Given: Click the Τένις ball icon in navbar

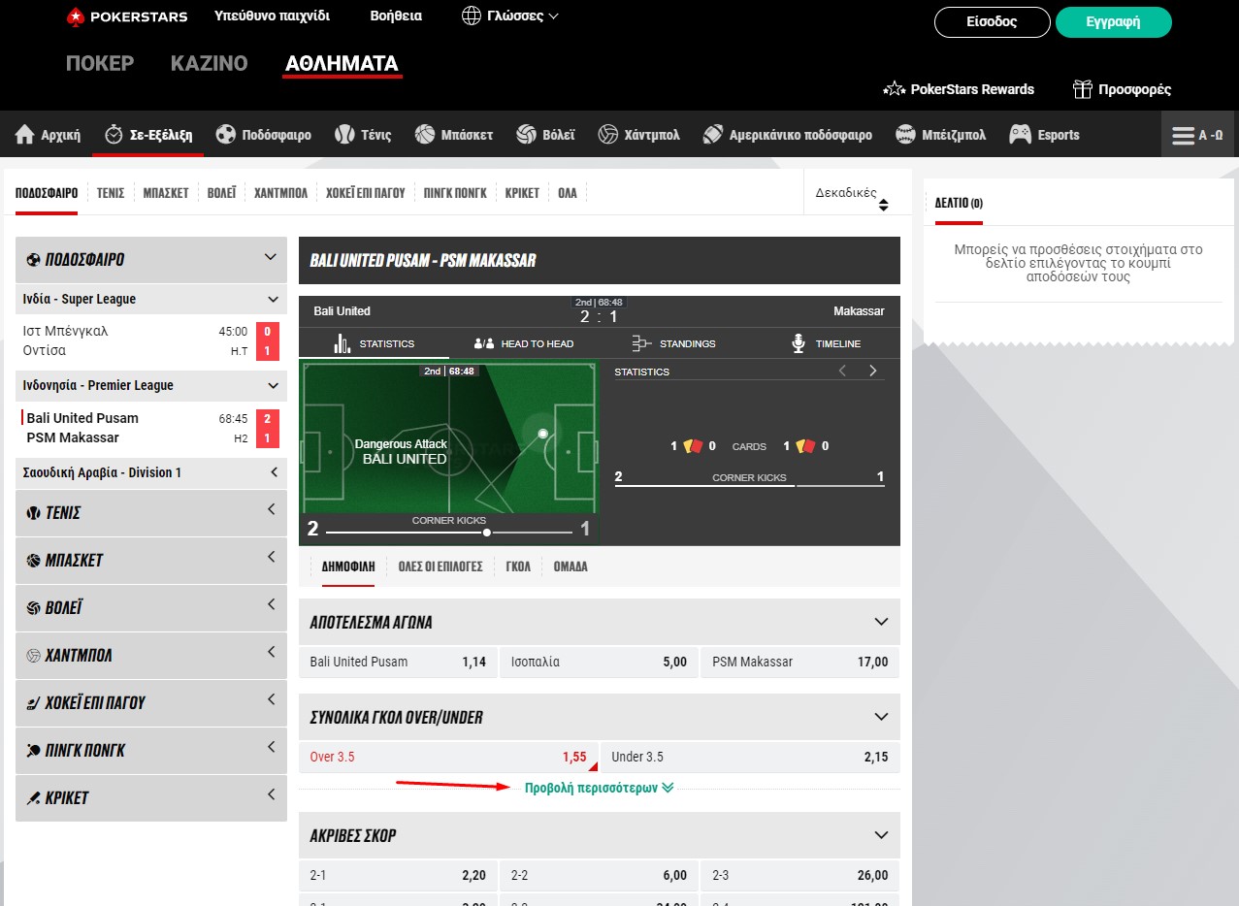Looking at the screenshot, I should (344, 135).
